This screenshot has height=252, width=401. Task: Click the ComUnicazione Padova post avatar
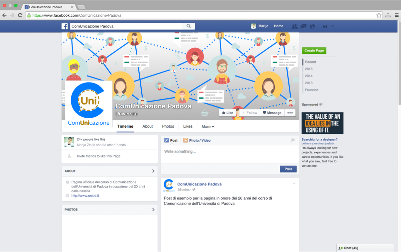pyautogui.click(x=169, y=185)
